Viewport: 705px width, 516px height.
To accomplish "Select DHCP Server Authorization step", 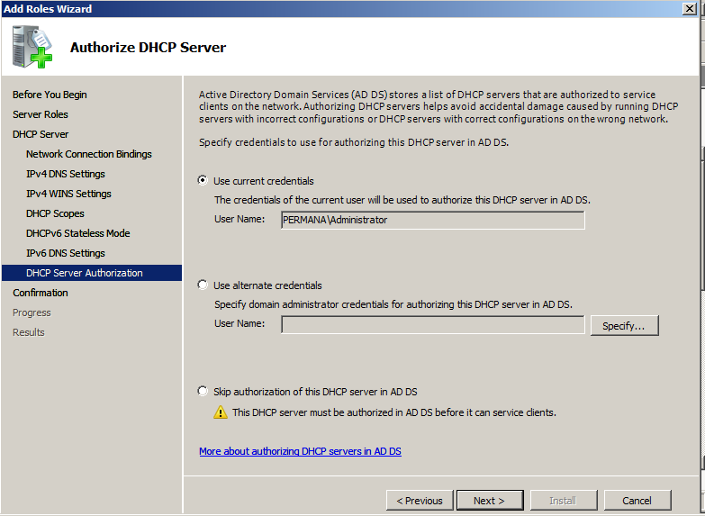I will click(92, 273).
